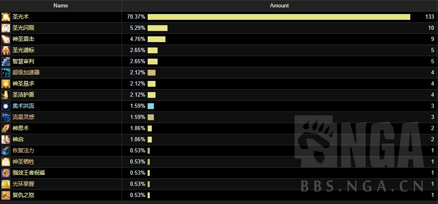
Task: Open the 流星灵感 name link
Action: [24, 117]
